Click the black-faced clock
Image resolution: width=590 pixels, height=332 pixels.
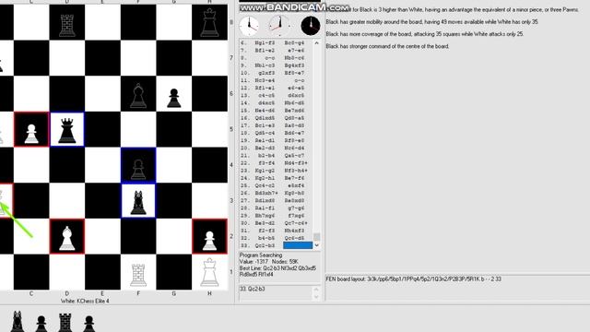[x=311, y=27]
